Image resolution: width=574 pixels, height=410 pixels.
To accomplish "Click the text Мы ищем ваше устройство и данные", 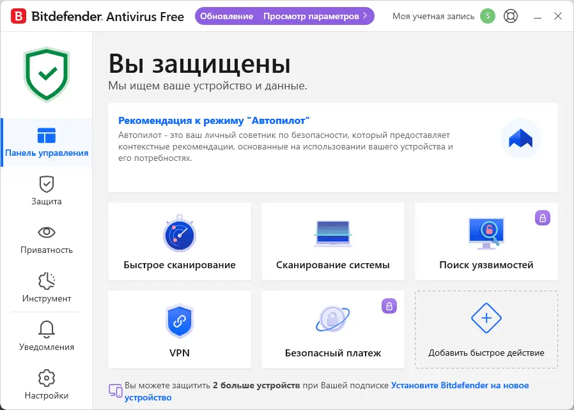I will (208, 86).
